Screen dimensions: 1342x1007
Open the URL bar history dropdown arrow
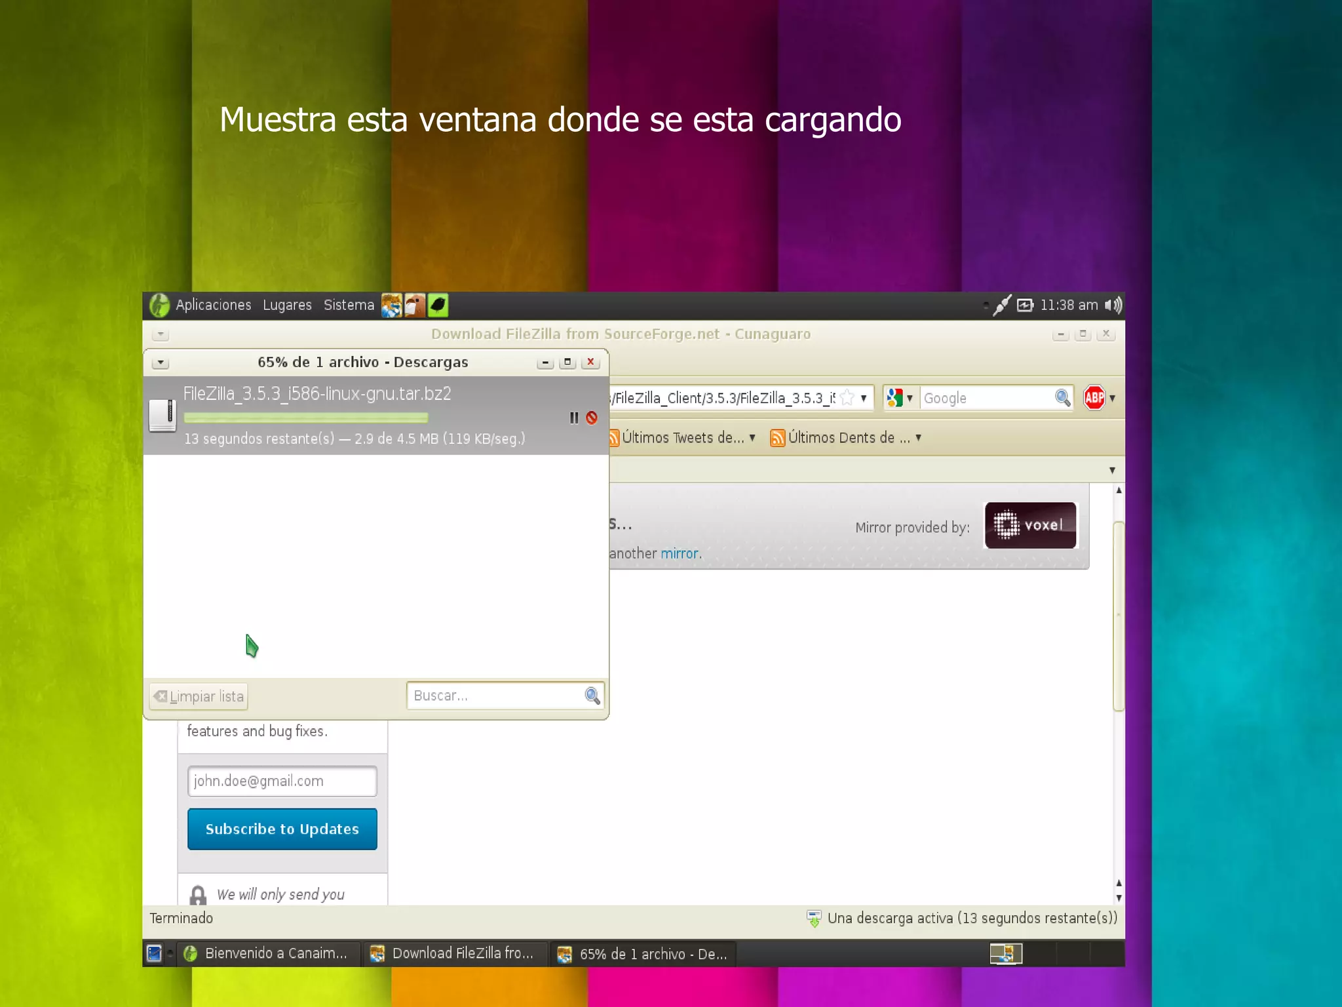pos(864,398)
